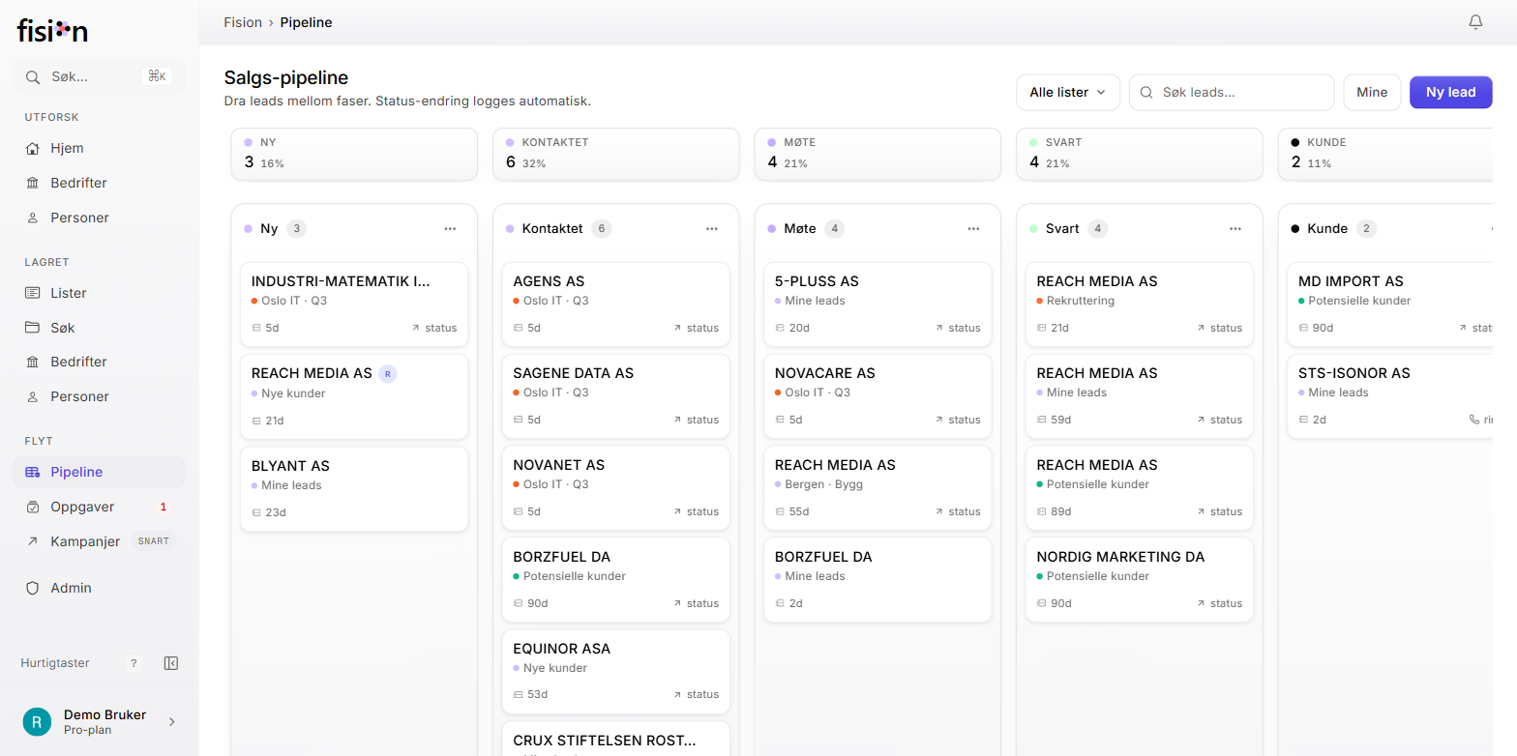
Task: Click the Admin shield icon
Action: (33, 588)
